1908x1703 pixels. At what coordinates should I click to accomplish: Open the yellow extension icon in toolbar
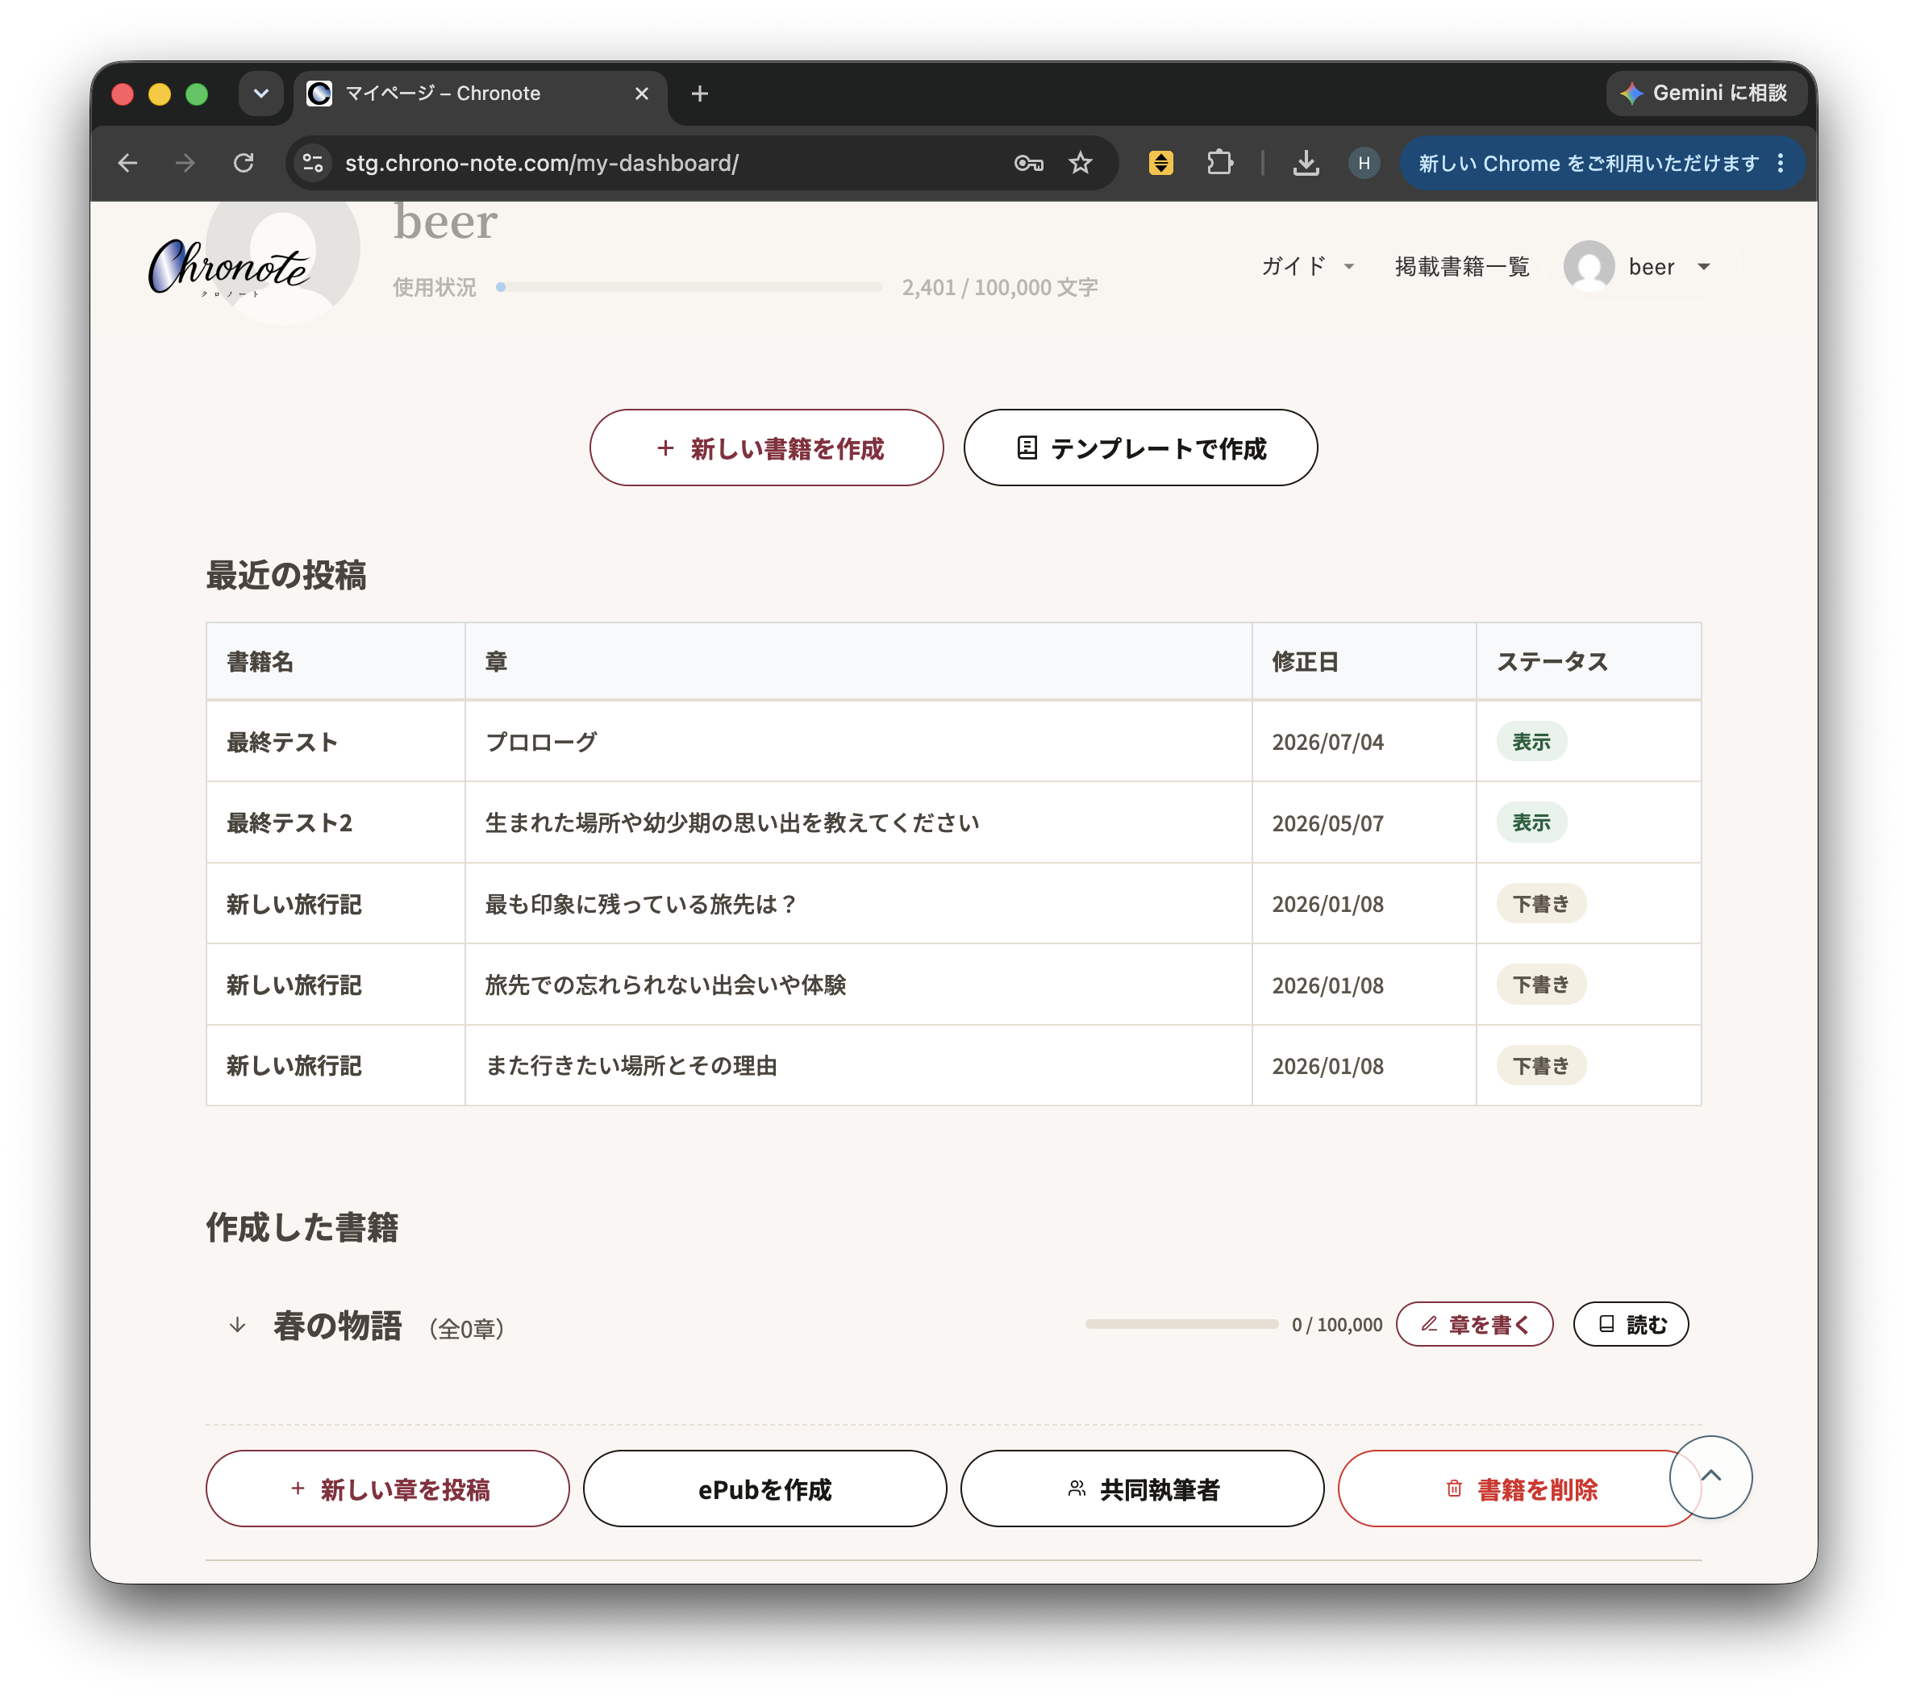click(1160, 163)
